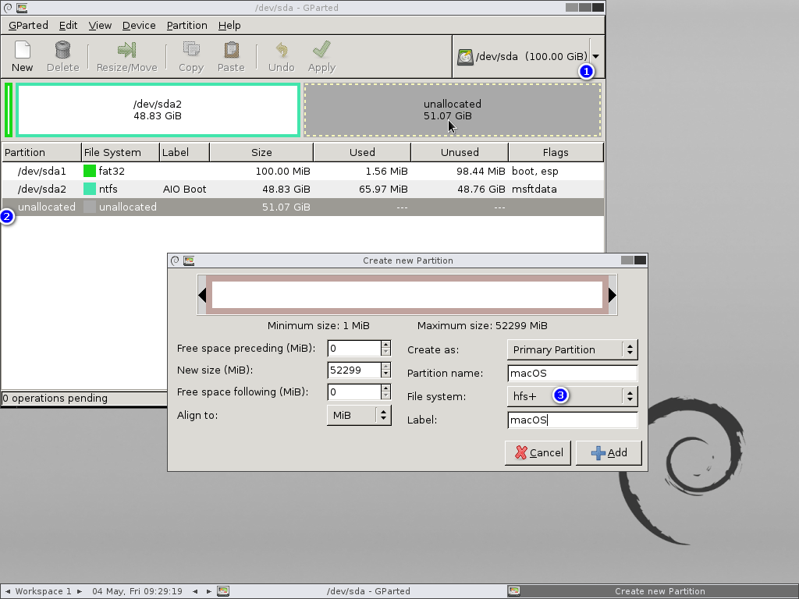Apply all pending operations

pyautogui.click(x=321, y=56)
